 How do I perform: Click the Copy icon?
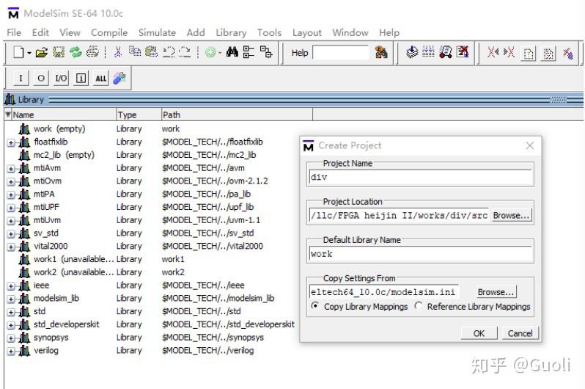coord(135,51)
